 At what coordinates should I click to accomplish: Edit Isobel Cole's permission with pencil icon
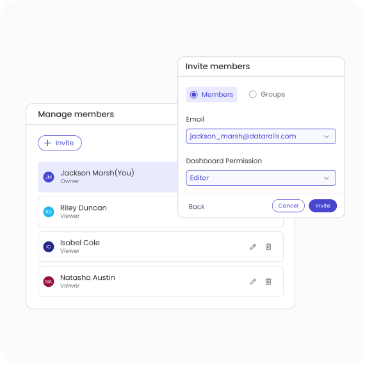(x=253, y=247)
